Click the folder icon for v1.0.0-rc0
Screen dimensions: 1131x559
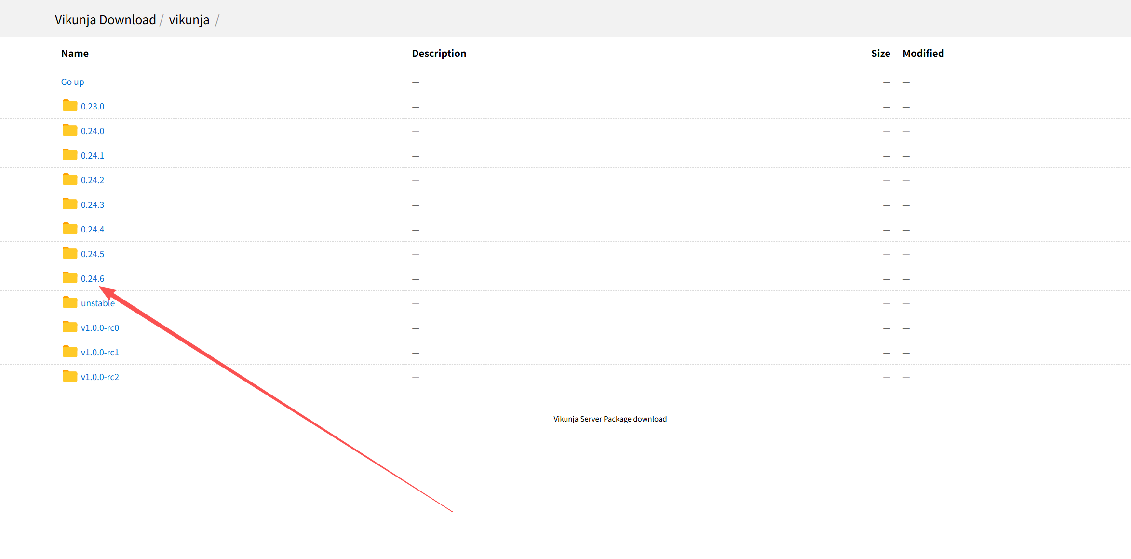tap(70, 327)
